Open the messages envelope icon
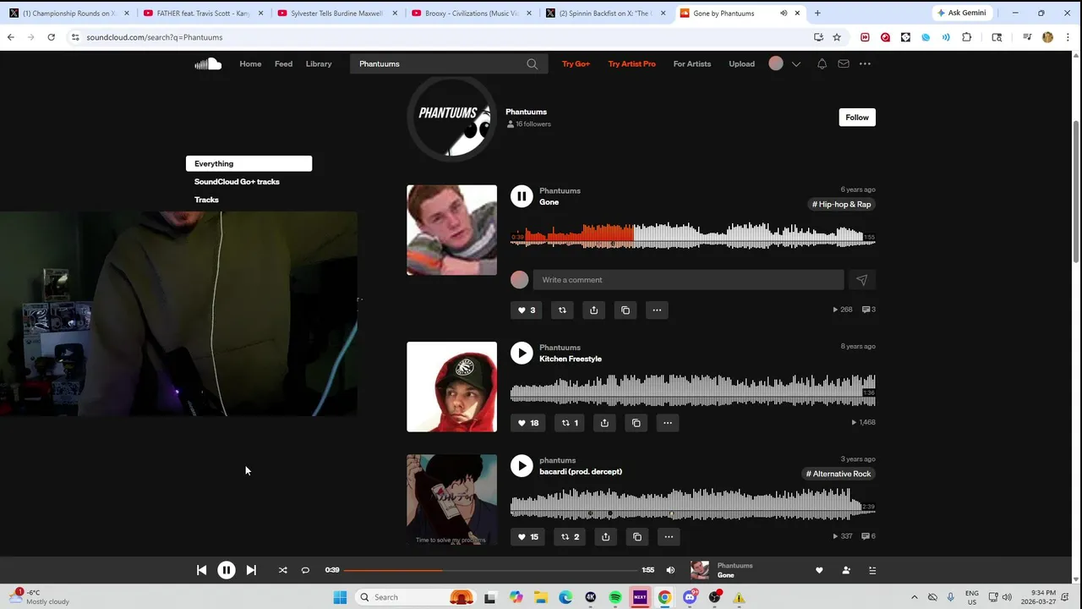This screenshot has height=609, width=1082. click(844, 63)
